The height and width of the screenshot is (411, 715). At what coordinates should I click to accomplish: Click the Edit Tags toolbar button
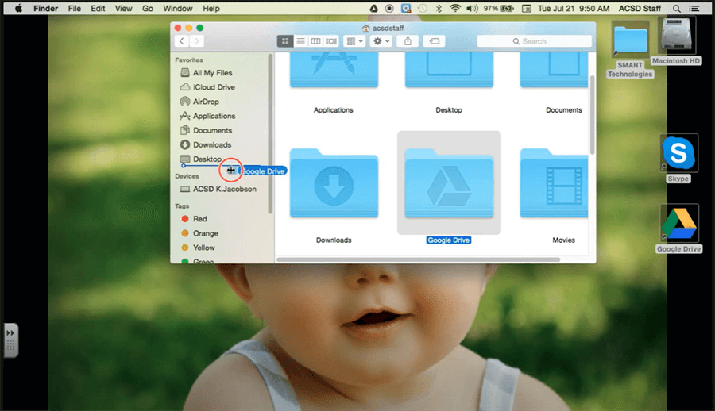tap(435, 40)
